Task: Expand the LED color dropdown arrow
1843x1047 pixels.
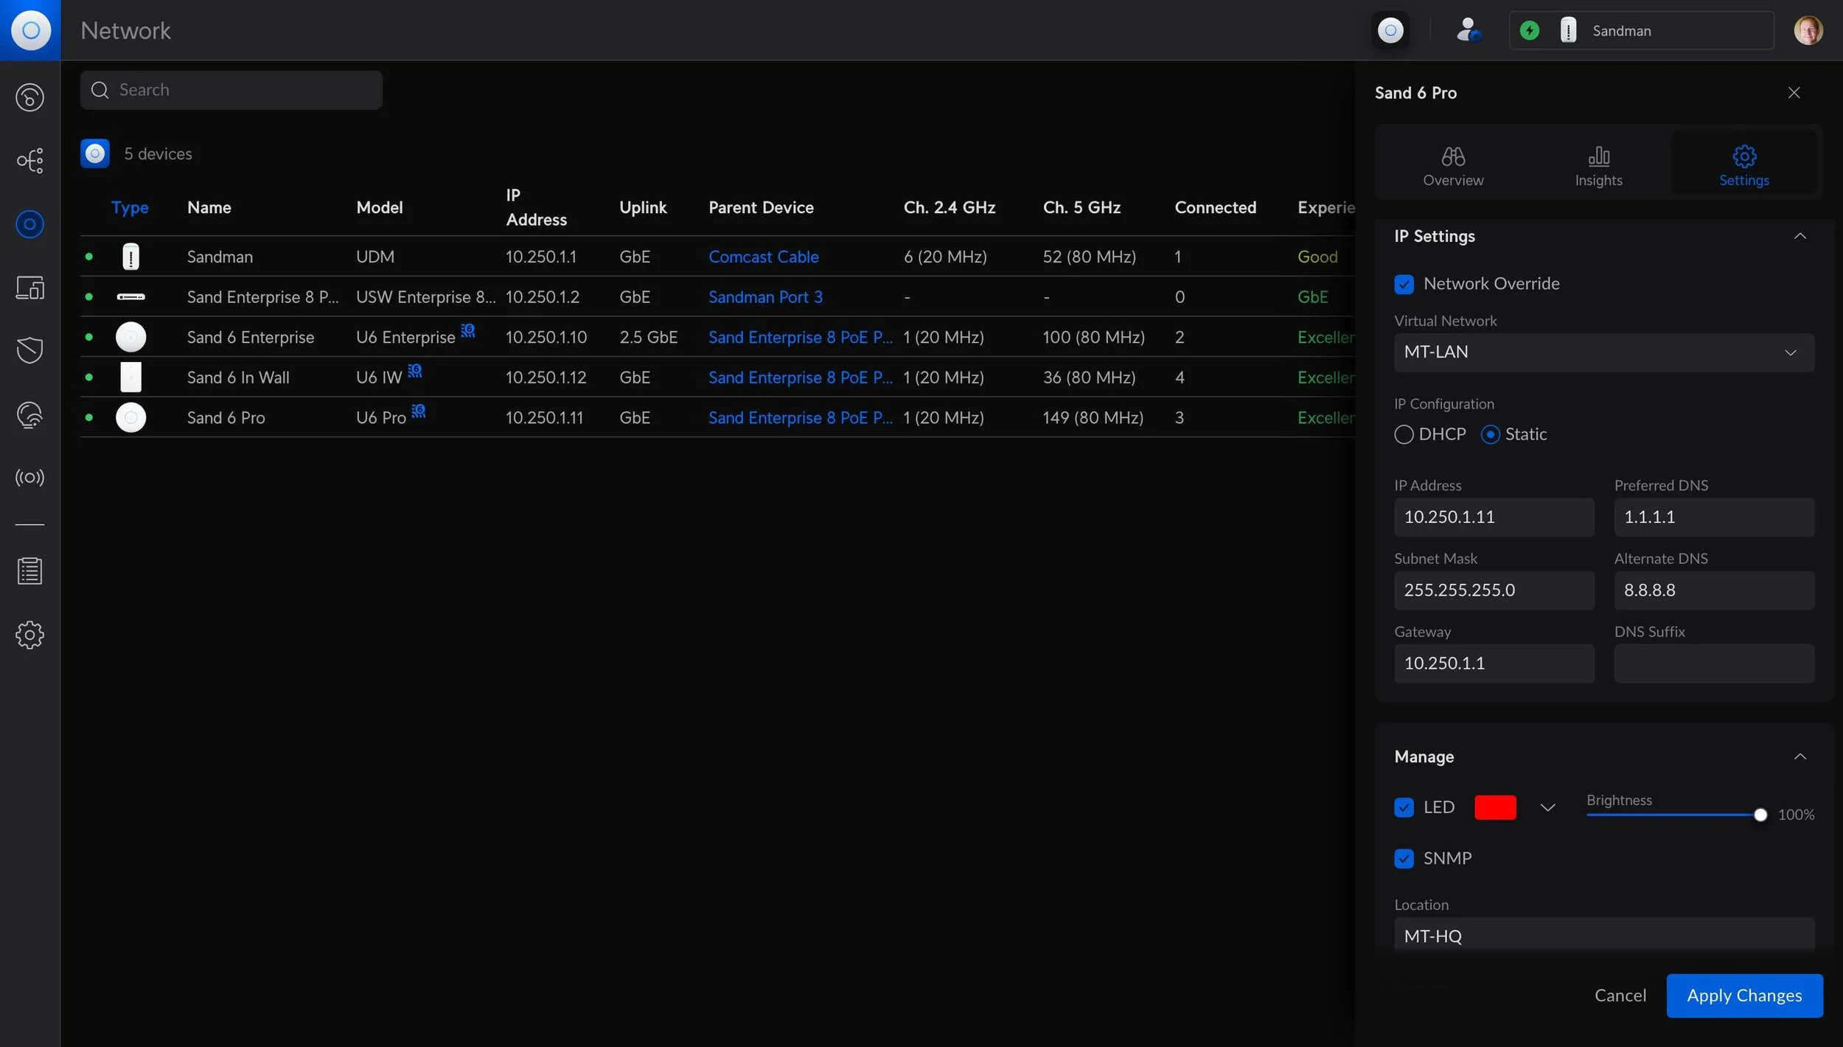Action: [x=1547, y=807]
